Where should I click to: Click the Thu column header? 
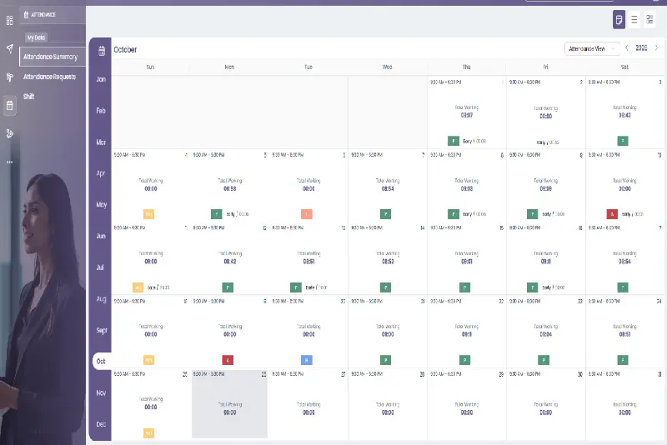tap(467, 67)
